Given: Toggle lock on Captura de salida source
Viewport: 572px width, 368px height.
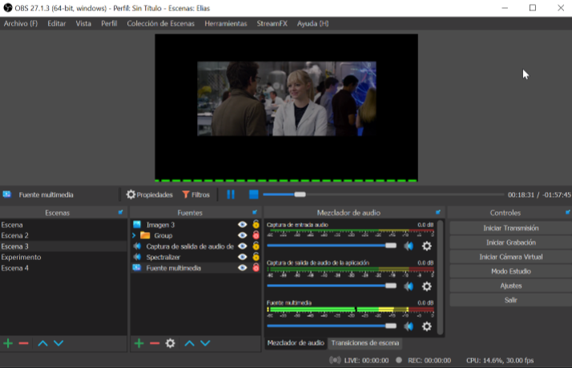Looking at the screenshot, I should click(x=256, y=246).
